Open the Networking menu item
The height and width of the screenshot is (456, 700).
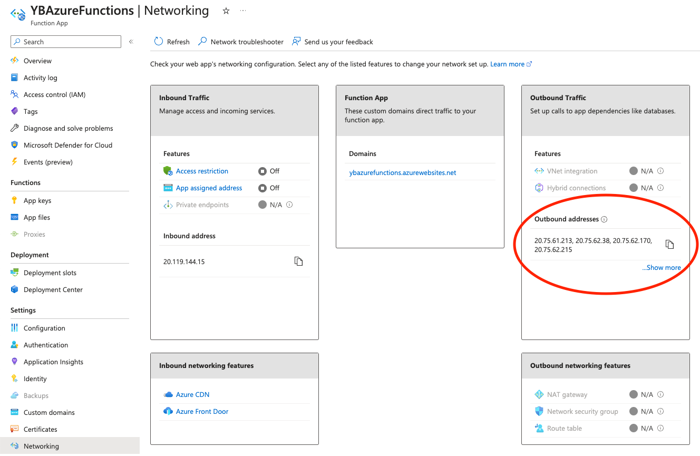coord(42,446)
